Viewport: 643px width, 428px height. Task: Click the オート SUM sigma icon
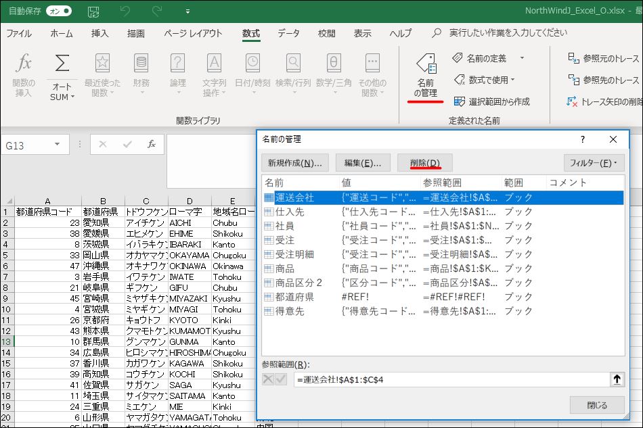(62, 63)
